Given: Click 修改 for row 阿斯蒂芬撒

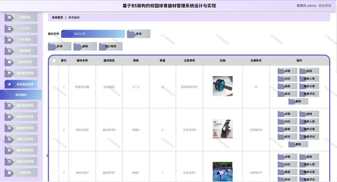Looking at the screenshot, I should click(287, 94).
